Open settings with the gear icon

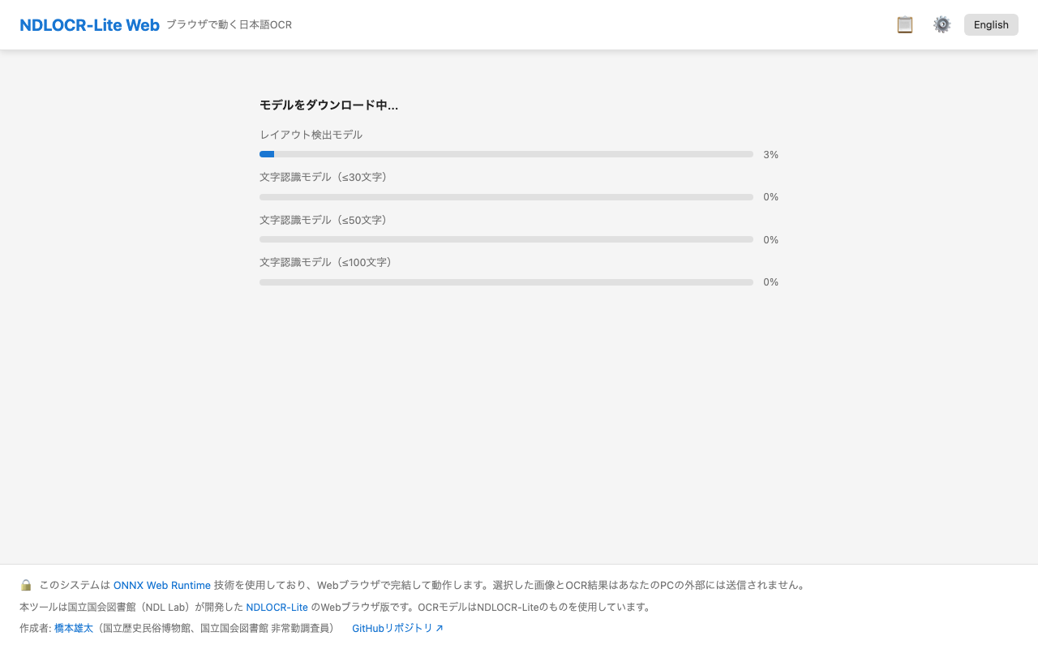941,24
